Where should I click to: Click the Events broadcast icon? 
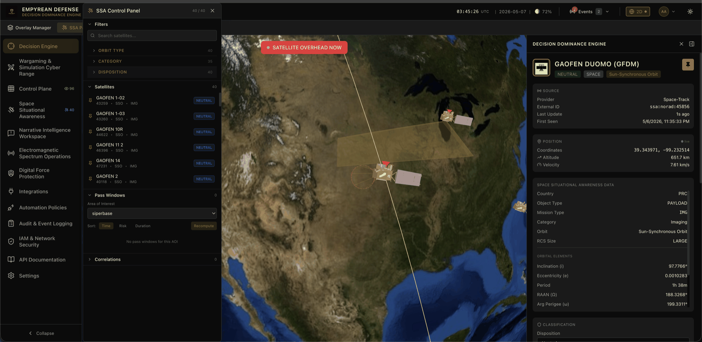[573, 11]
